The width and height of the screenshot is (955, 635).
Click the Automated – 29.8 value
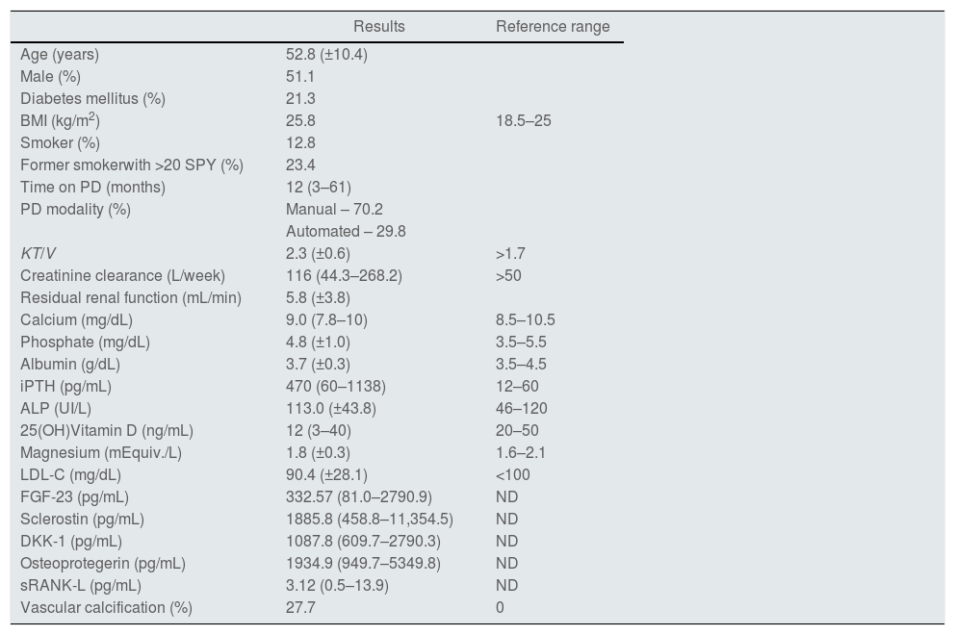pyautogui.click(x=346, y=232)
